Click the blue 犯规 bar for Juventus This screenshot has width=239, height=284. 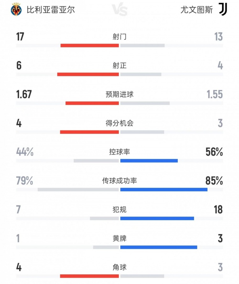157,218
